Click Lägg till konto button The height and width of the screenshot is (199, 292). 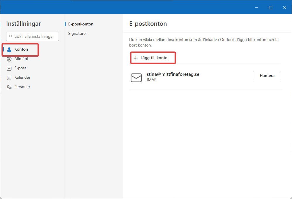click(153, 58)
